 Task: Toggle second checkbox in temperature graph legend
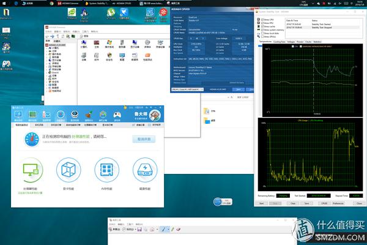click(x=301, y=47)
